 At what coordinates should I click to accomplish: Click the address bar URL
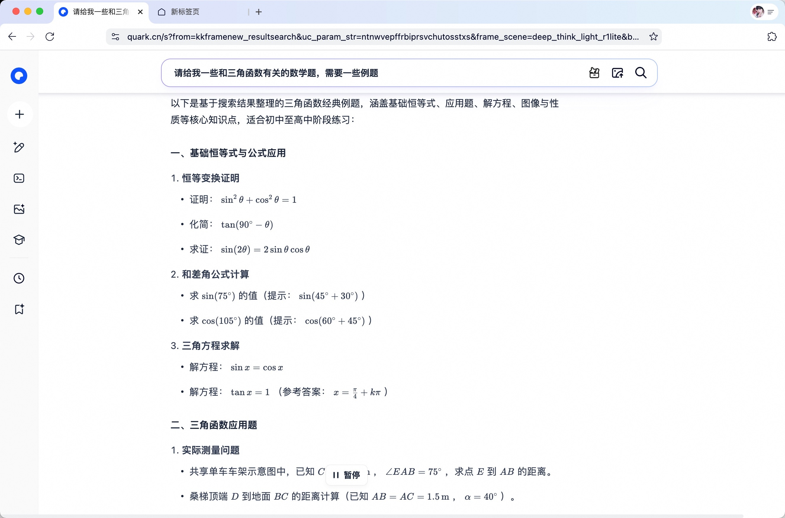[x=383, y=37]
